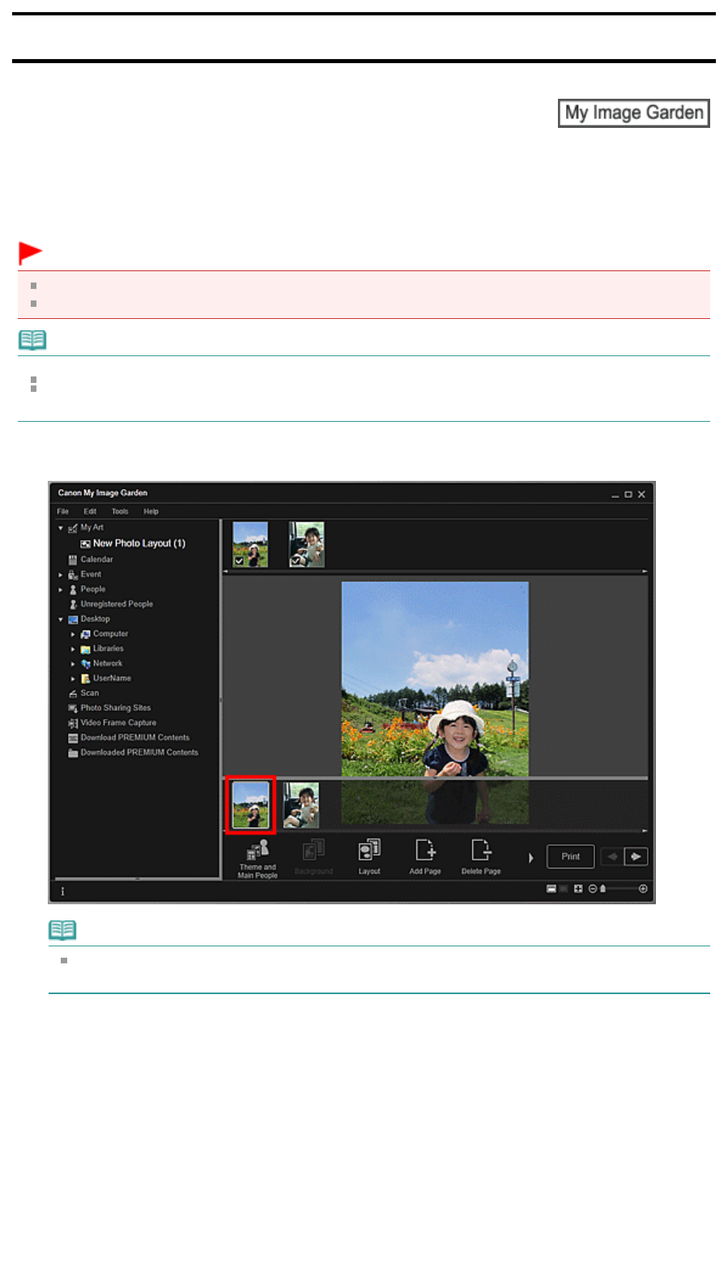Expand the Computer tree node
Image resolution: width=728 pixels, height=1271 pixels.
click(73, 635)
